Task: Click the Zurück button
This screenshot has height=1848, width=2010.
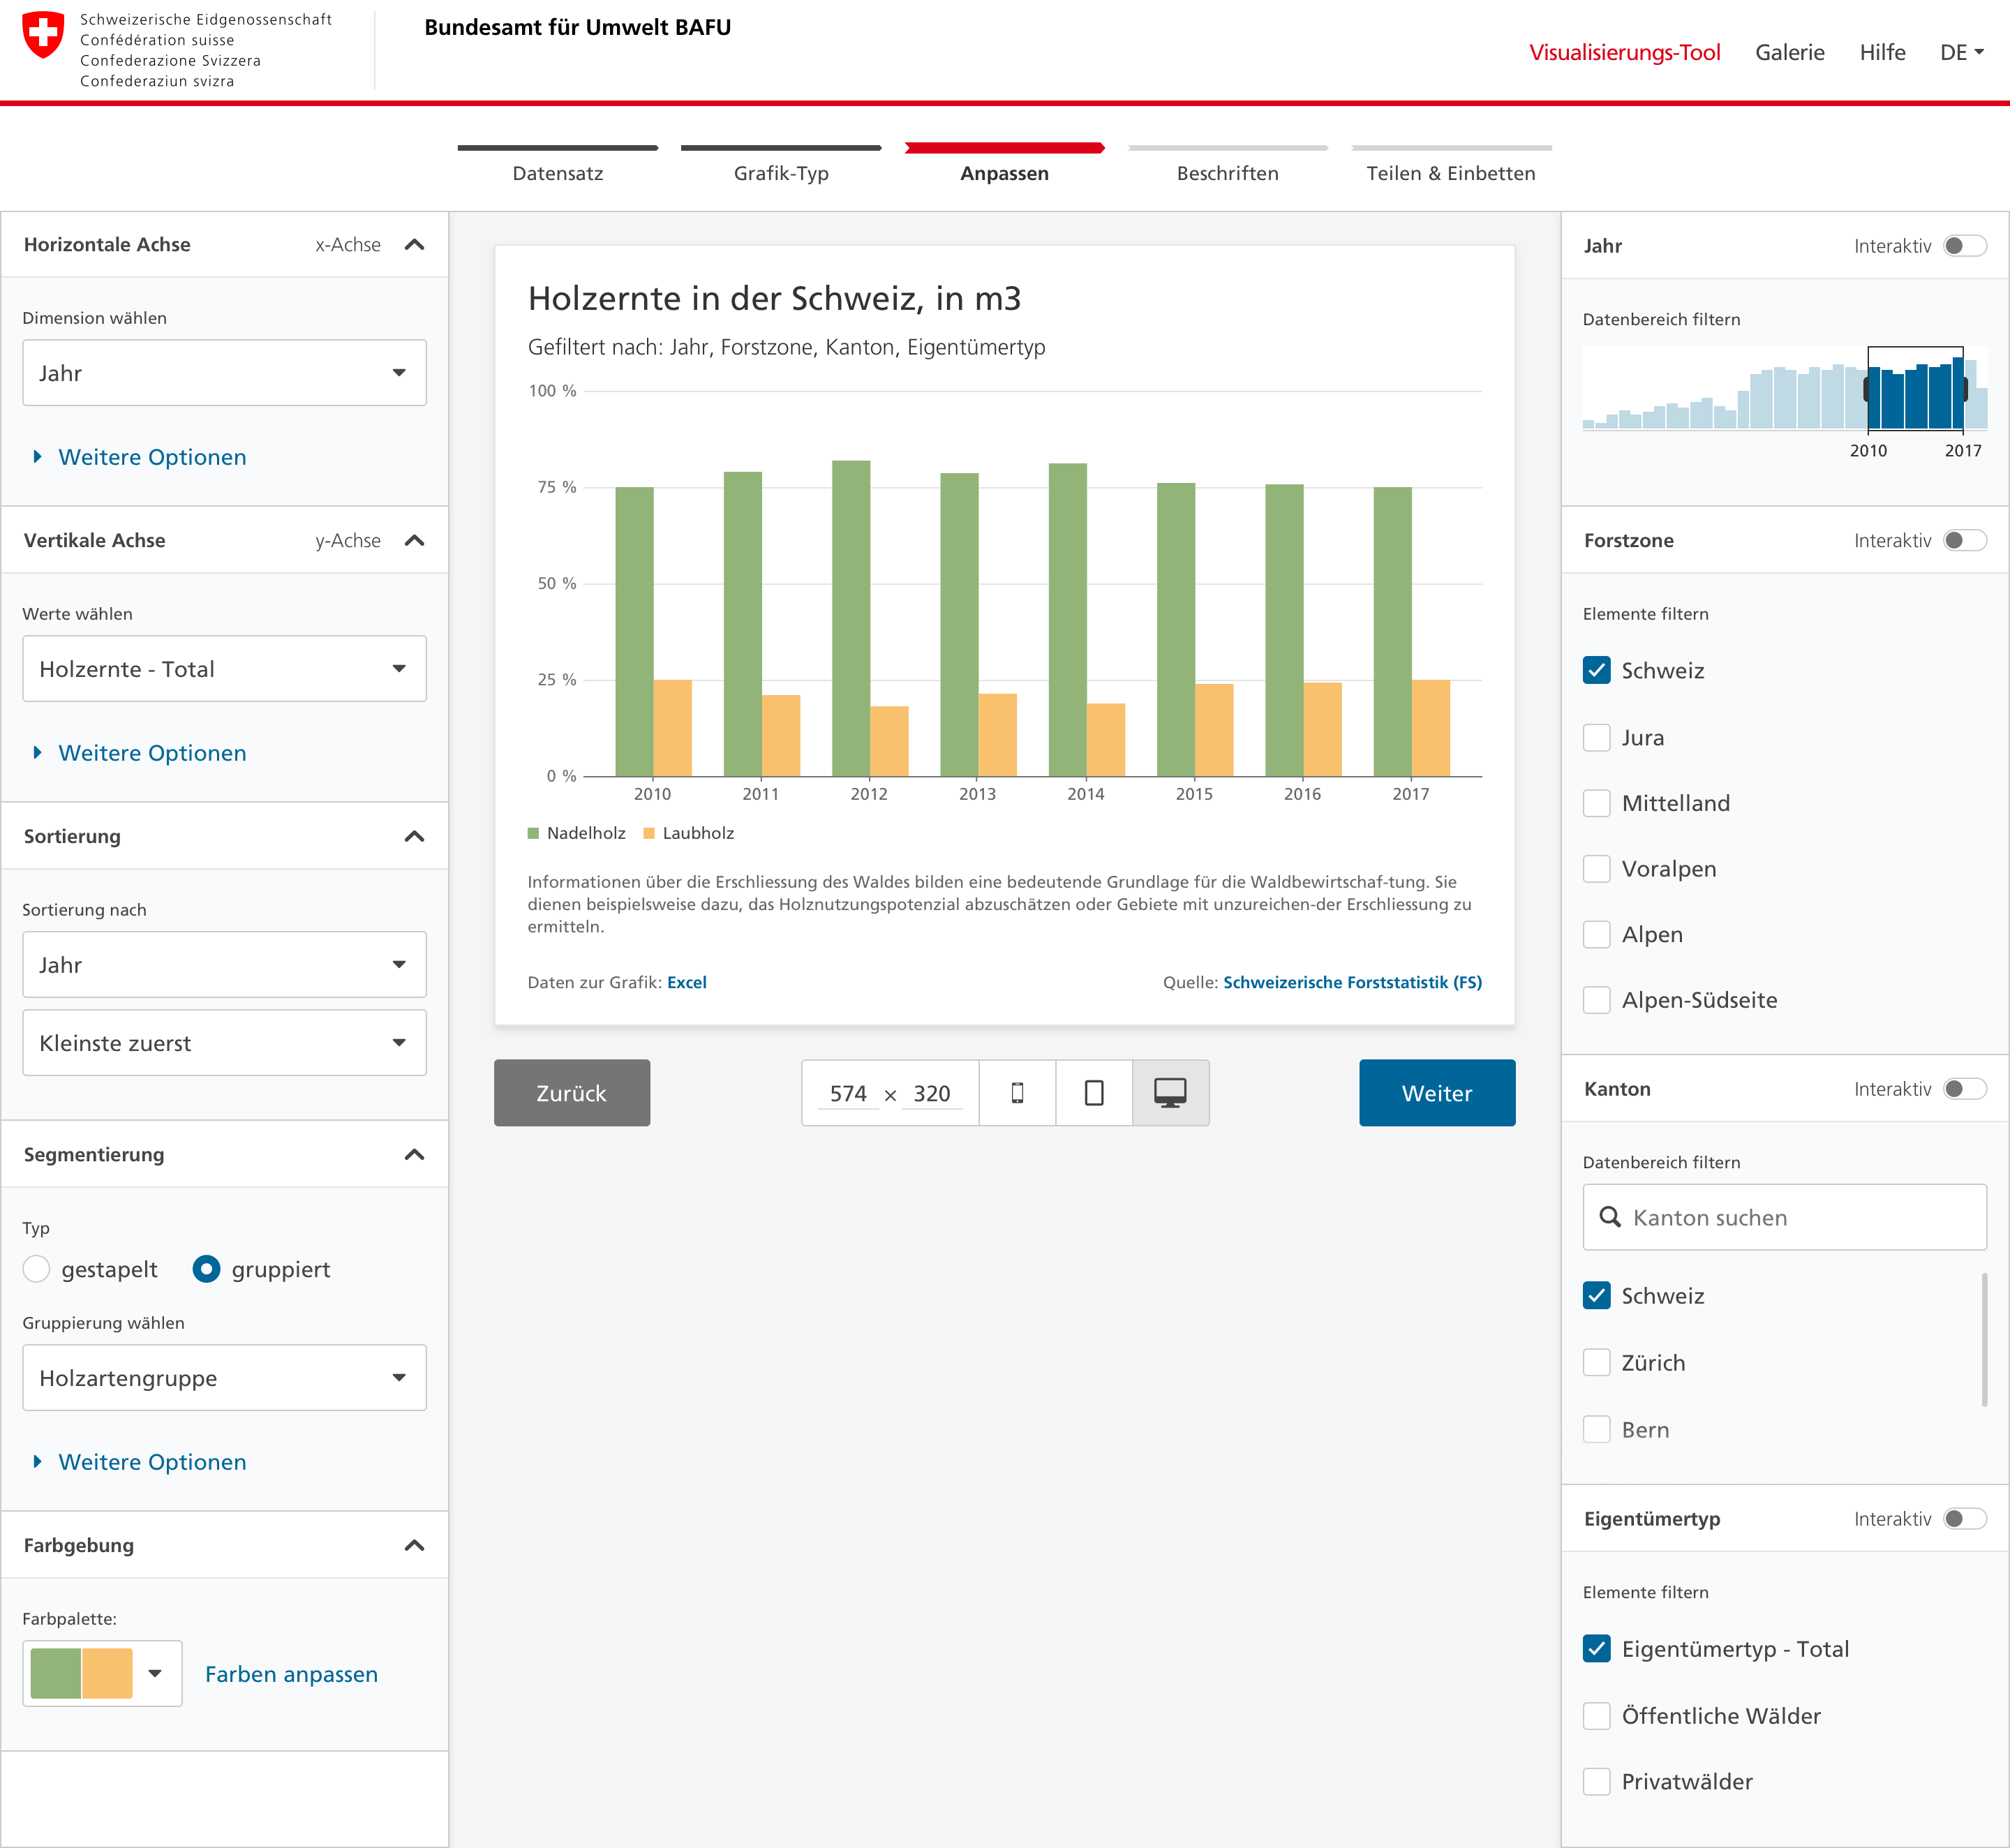Action: point(572,1093)
